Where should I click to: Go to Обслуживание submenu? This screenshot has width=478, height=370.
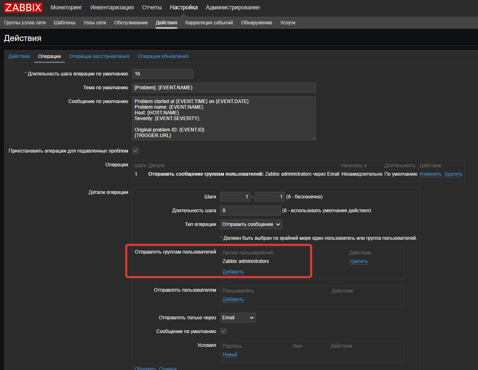(131, 23)
